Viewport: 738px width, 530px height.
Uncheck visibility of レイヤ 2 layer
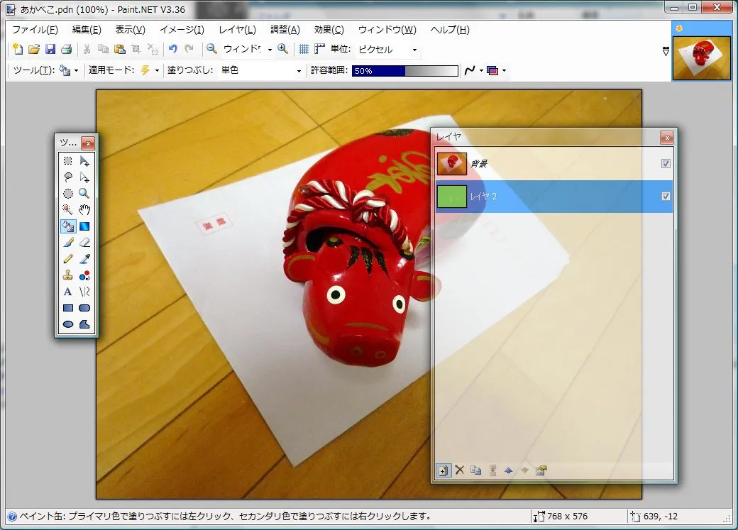[666, 197]
